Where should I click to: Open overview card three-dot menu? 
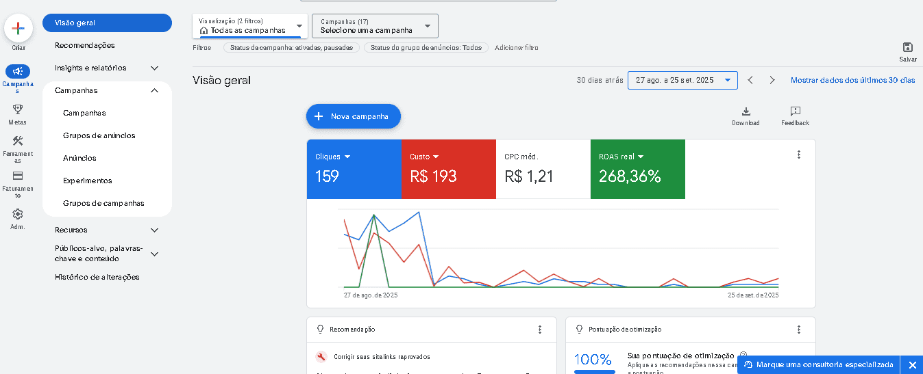pos(798,155)
